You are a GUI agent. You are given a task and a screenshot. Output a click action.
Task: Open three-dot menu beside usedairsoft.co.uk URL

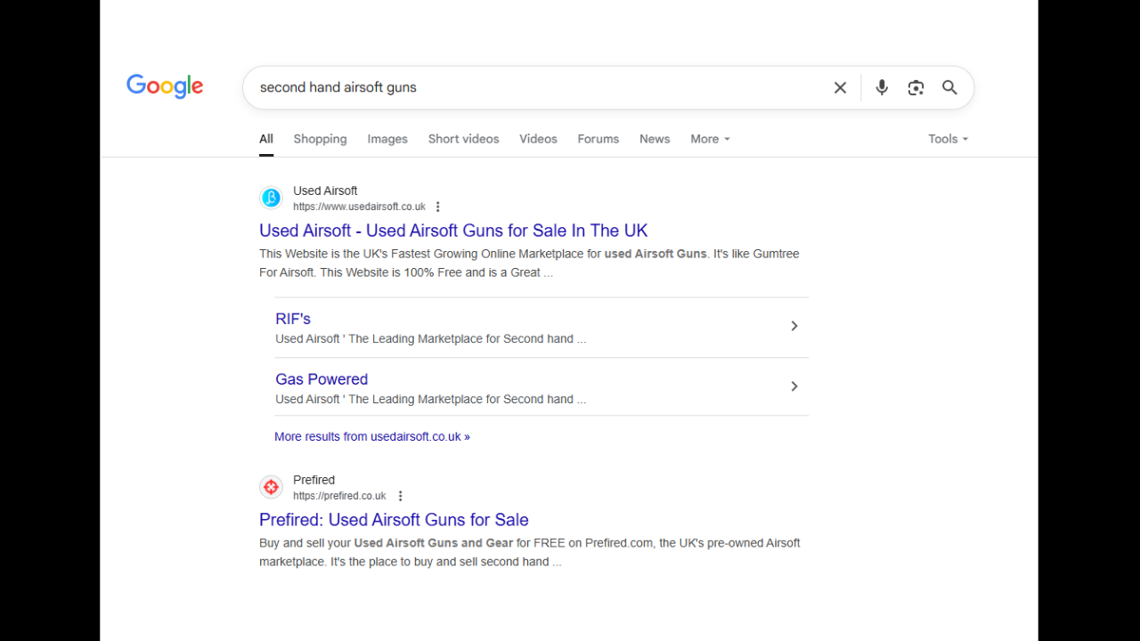click(x=437, y=207)
